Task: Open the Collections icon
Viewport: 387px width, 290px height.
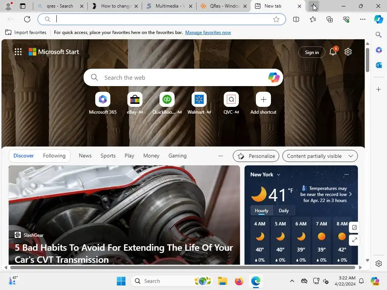Action: coord(330,19)
